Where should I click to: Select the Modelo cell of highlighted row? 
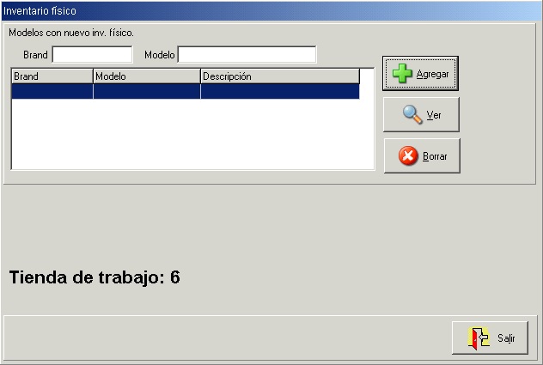[147, 91]
